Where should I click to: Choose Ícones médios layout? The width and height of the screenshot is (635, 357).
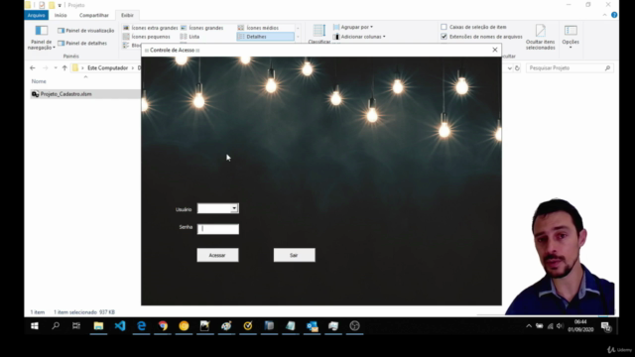pyautogui.click(x=258, y=28)
